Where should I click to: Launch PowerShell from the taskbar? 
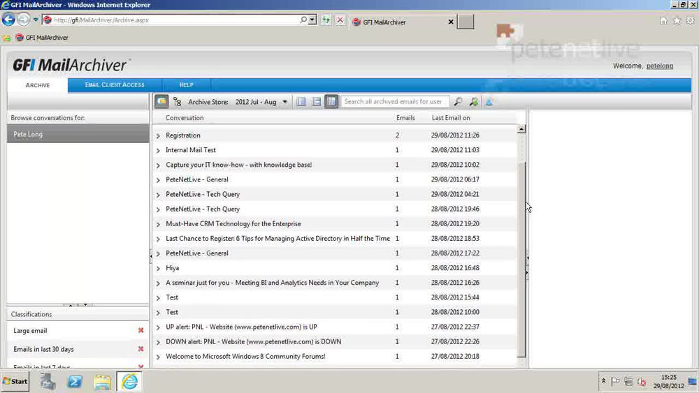[75, 381]
